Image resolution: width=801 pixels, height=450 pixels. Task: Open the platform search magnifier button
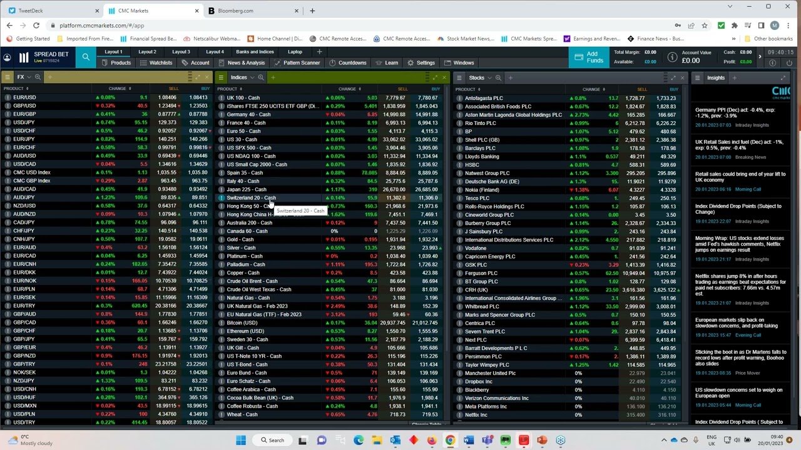point(86,57)
